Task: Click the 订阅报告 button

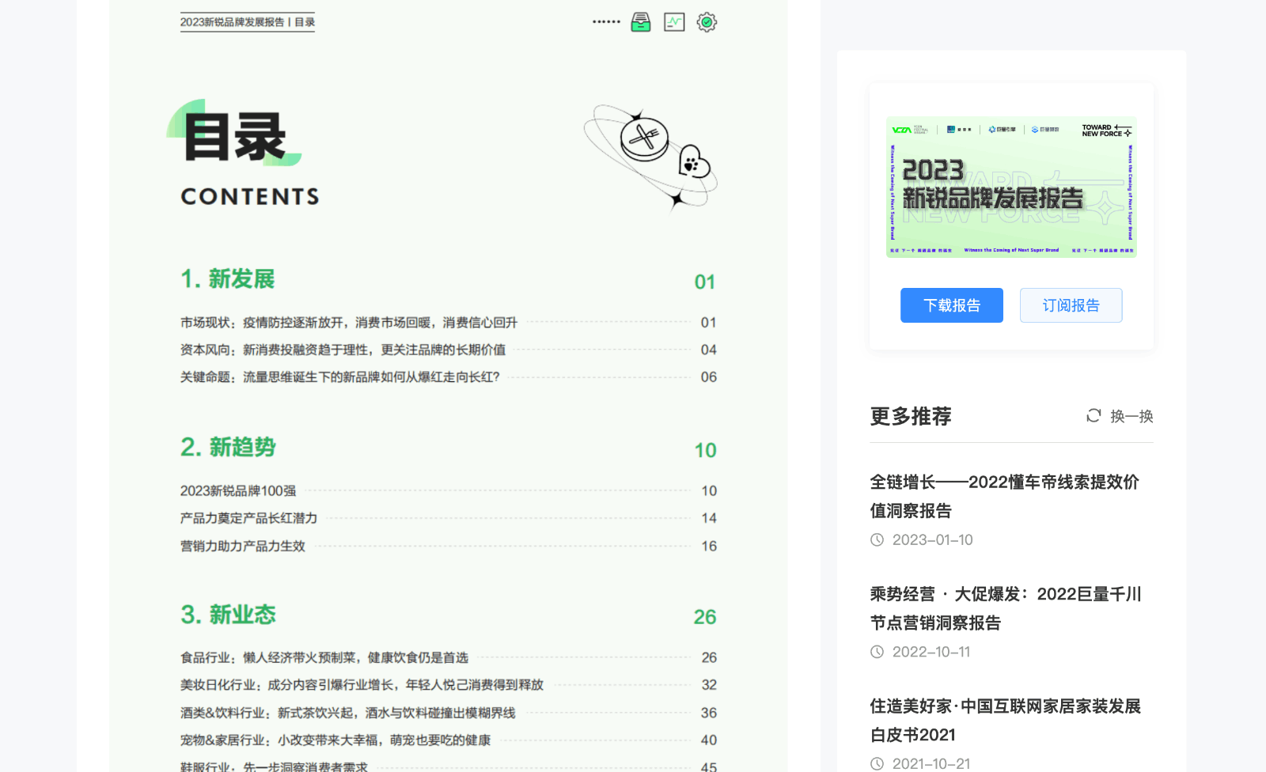Action: pyautogui.click(x=1071, y=305)
